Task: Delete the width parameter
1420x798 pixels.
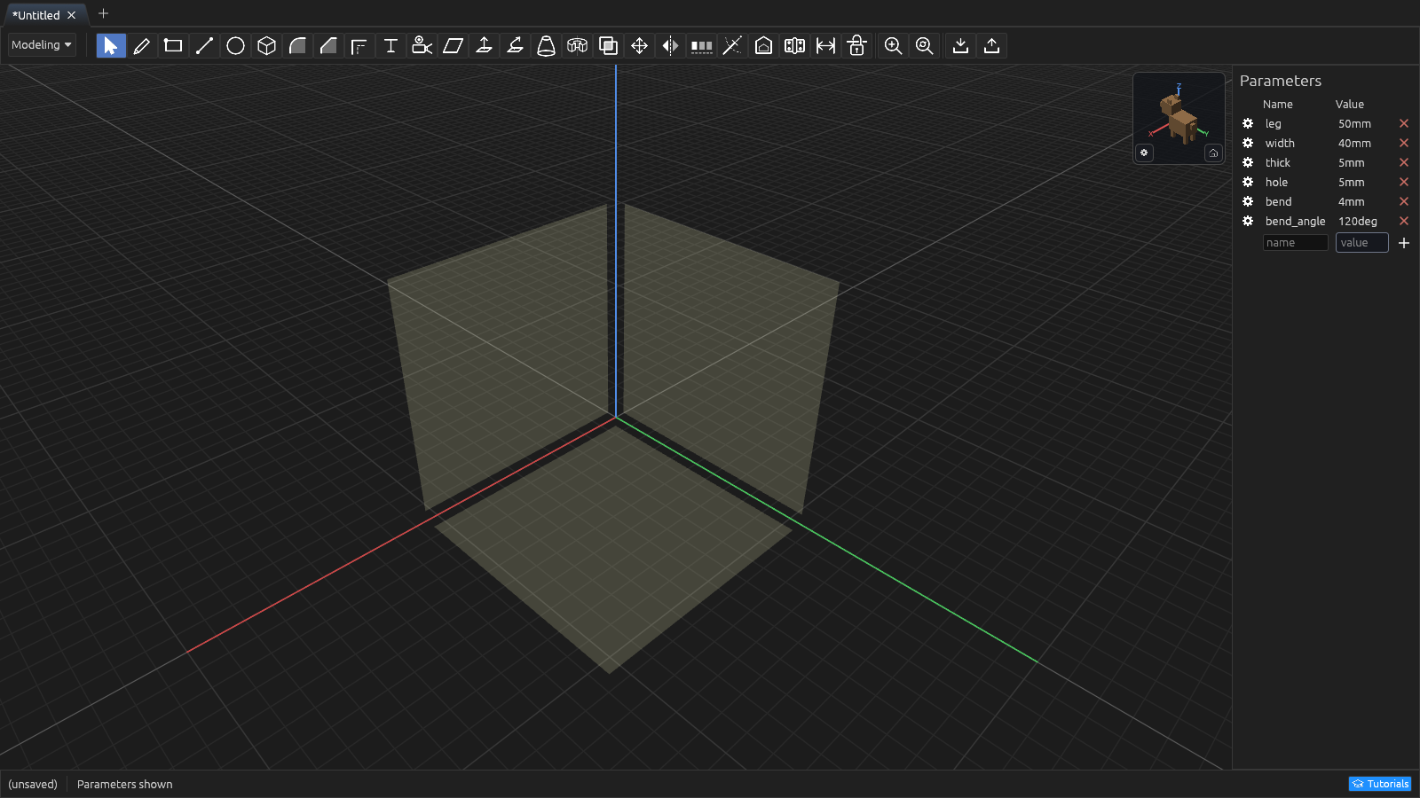Action: coord(1404,143)
